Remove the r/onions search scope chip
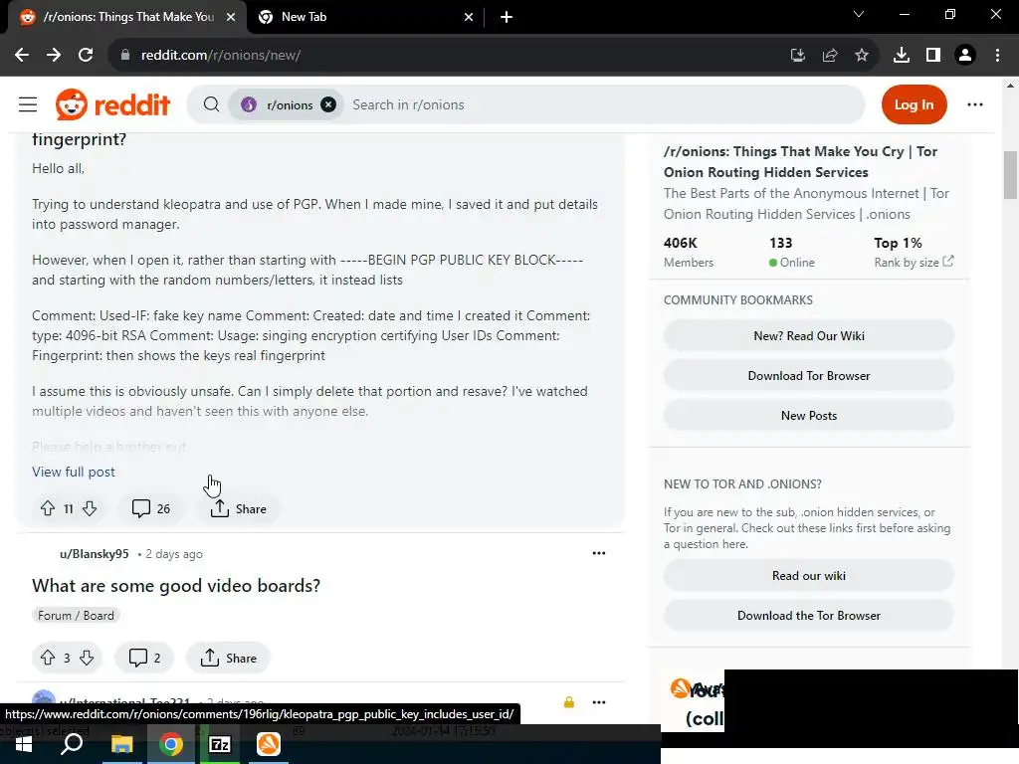 click(328, 104)
